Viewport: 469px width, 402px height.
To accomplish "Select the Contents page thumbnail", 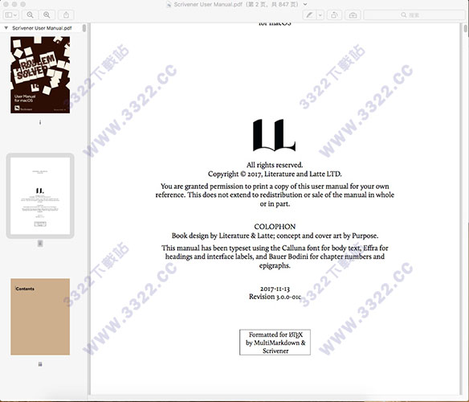I will (40, 317).
